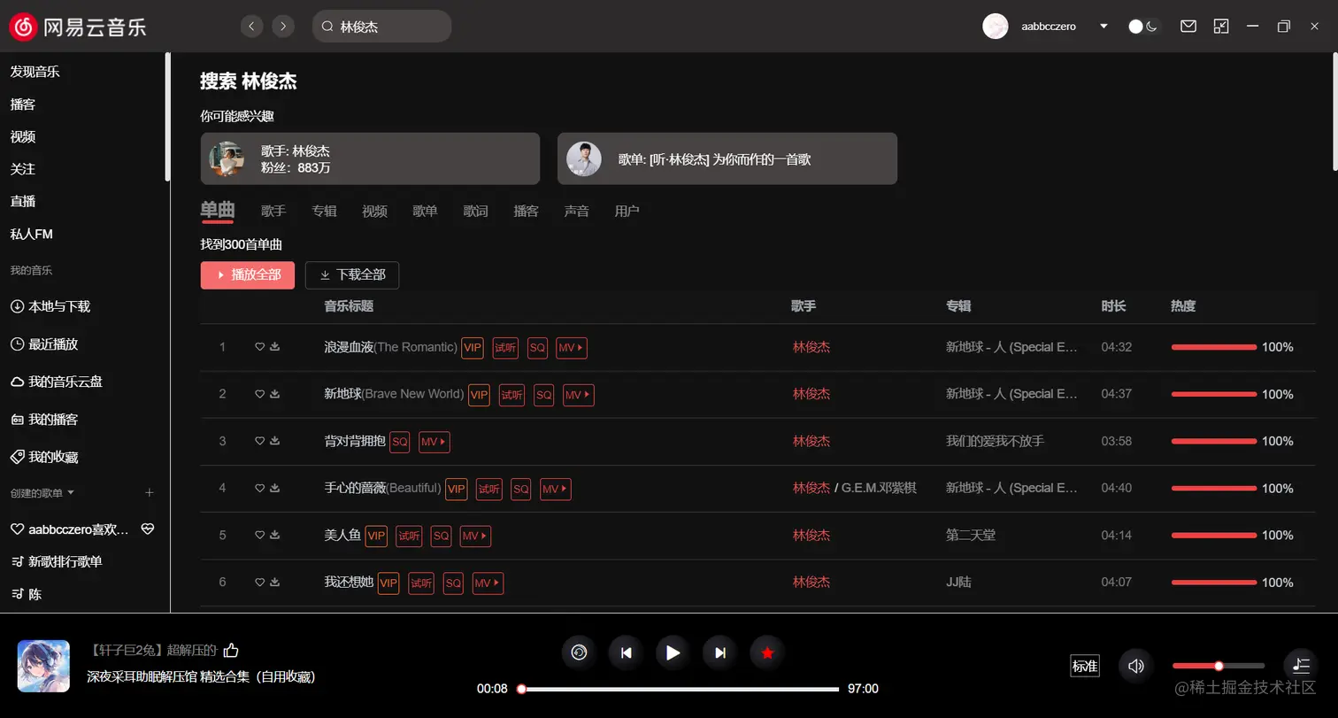
Task: Collapse the 创建的歌单 section
Action: [71, 492]
